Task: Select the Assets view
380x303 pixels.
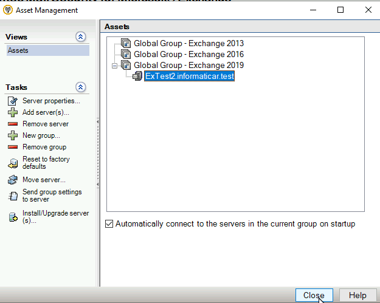Action: (48, 50)
